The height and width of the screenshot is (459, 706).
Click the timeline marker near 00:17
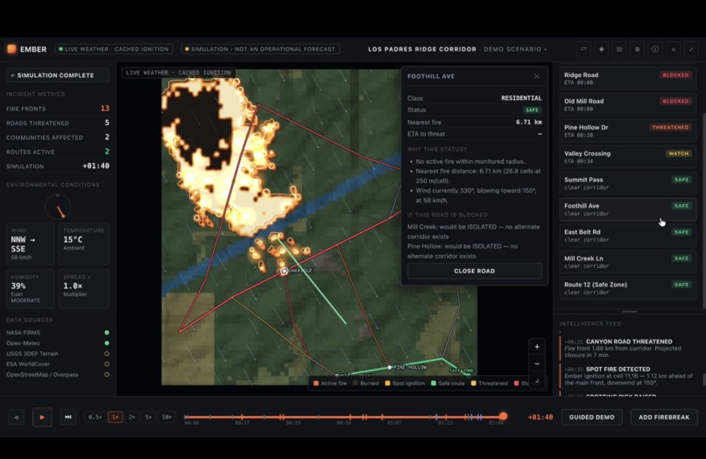pos(242,417)
